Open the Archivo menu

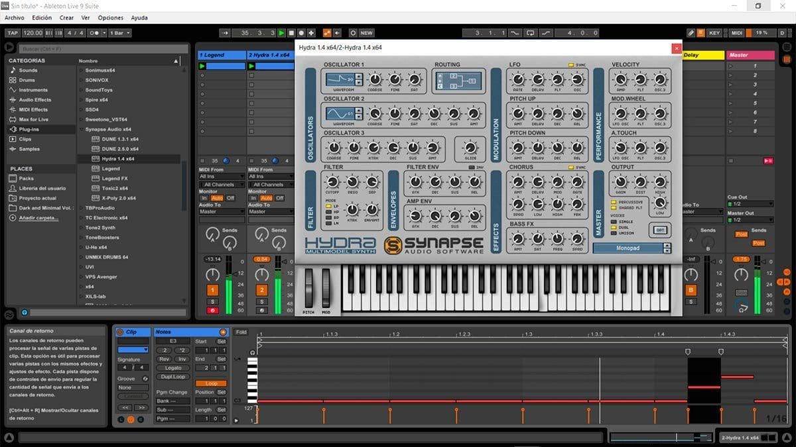pyautogui.click(x=15, y=18)
